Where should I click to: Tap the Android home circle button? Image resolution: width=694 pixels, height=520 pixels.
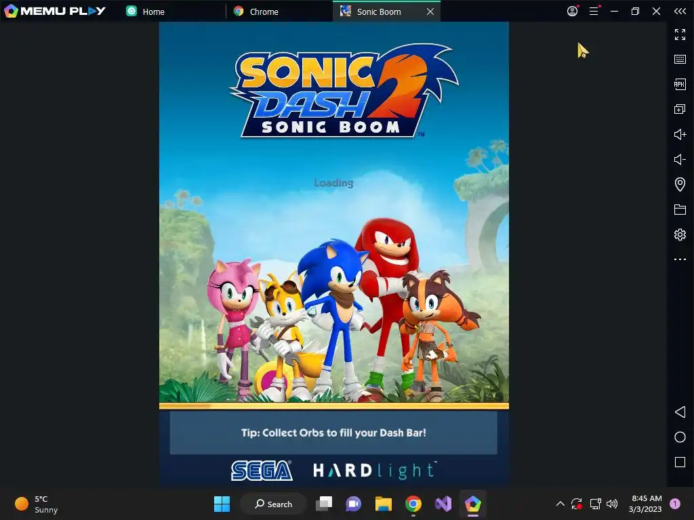[680, 437]
